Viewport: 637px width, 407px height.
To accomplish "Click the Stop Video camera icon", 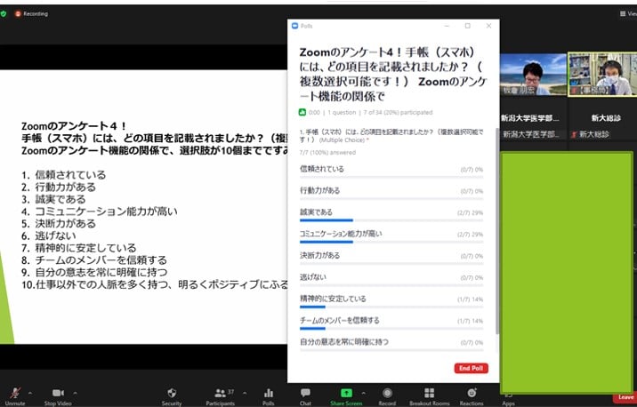I will click(58, 393).
